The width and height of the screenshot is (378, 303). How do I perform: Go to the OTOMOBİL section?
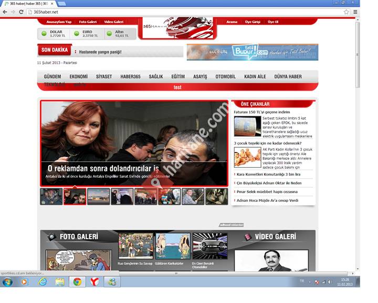225,77
